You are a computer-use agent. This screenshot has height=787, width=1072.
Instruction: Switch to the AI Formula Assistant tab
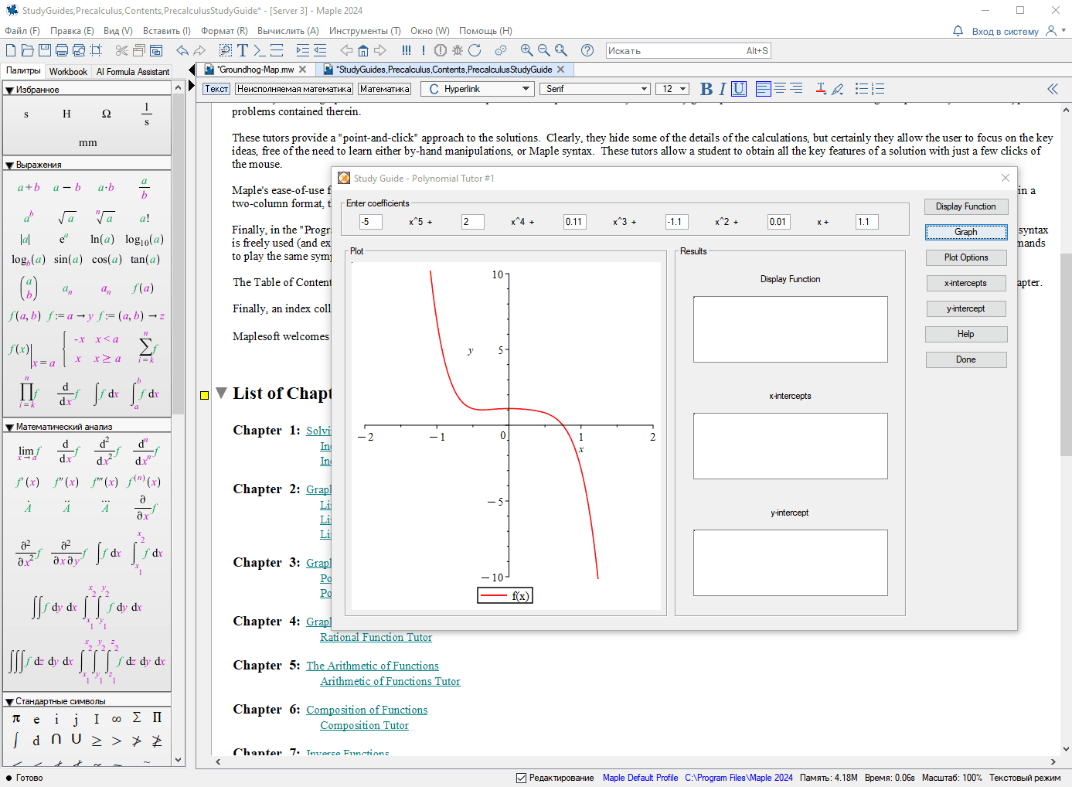[x=133, y=71]
